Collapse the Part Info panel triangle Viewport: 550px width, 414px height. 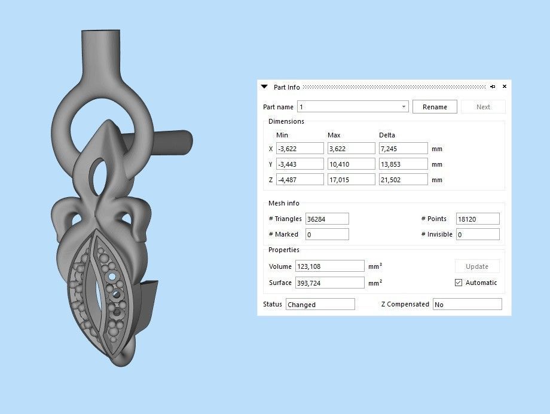[264, 87]
